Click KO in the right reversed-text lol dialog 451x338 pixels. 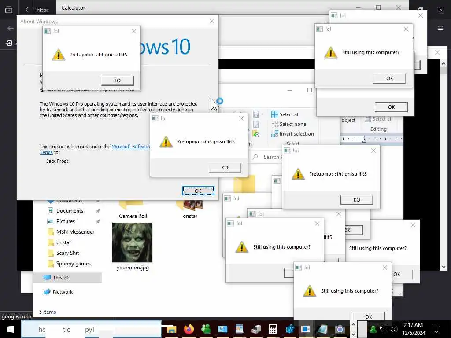(357, 200)
